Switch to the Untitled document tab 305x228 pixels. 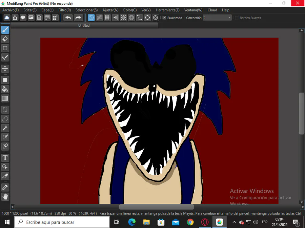point(84,25)
